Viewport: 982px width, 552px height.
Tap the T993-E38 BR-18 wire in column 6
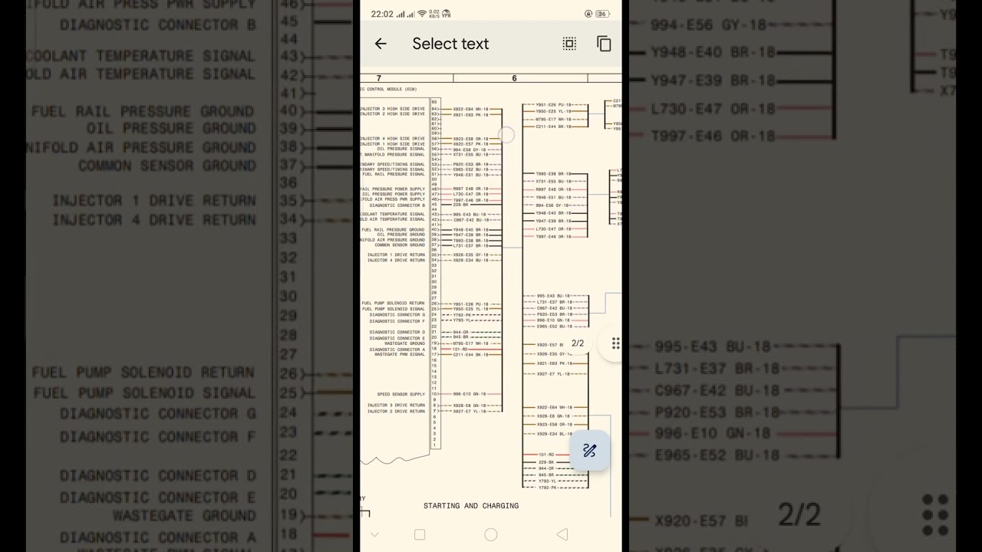(553, 174)
